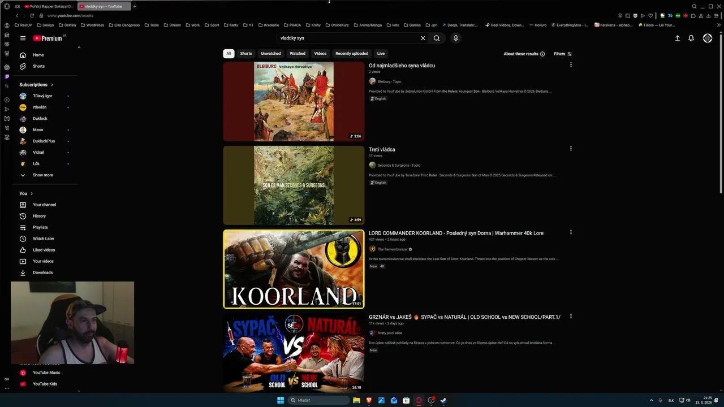724x407 pixels.
Task: Expand the Subscriptions section
Action: pos(36,85)
